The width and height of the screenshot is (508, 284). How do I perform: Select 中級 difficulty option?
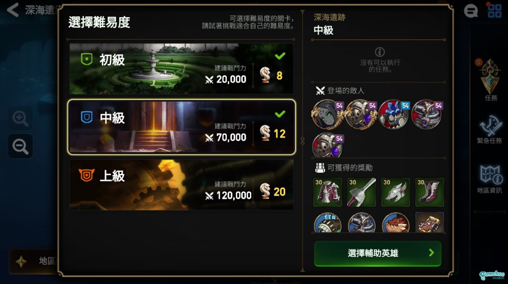[181, 127]
